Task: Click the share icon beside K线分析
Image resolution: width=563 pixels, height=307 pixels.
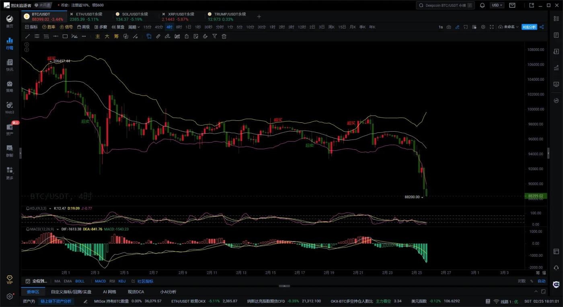Action: coord(541,27)
